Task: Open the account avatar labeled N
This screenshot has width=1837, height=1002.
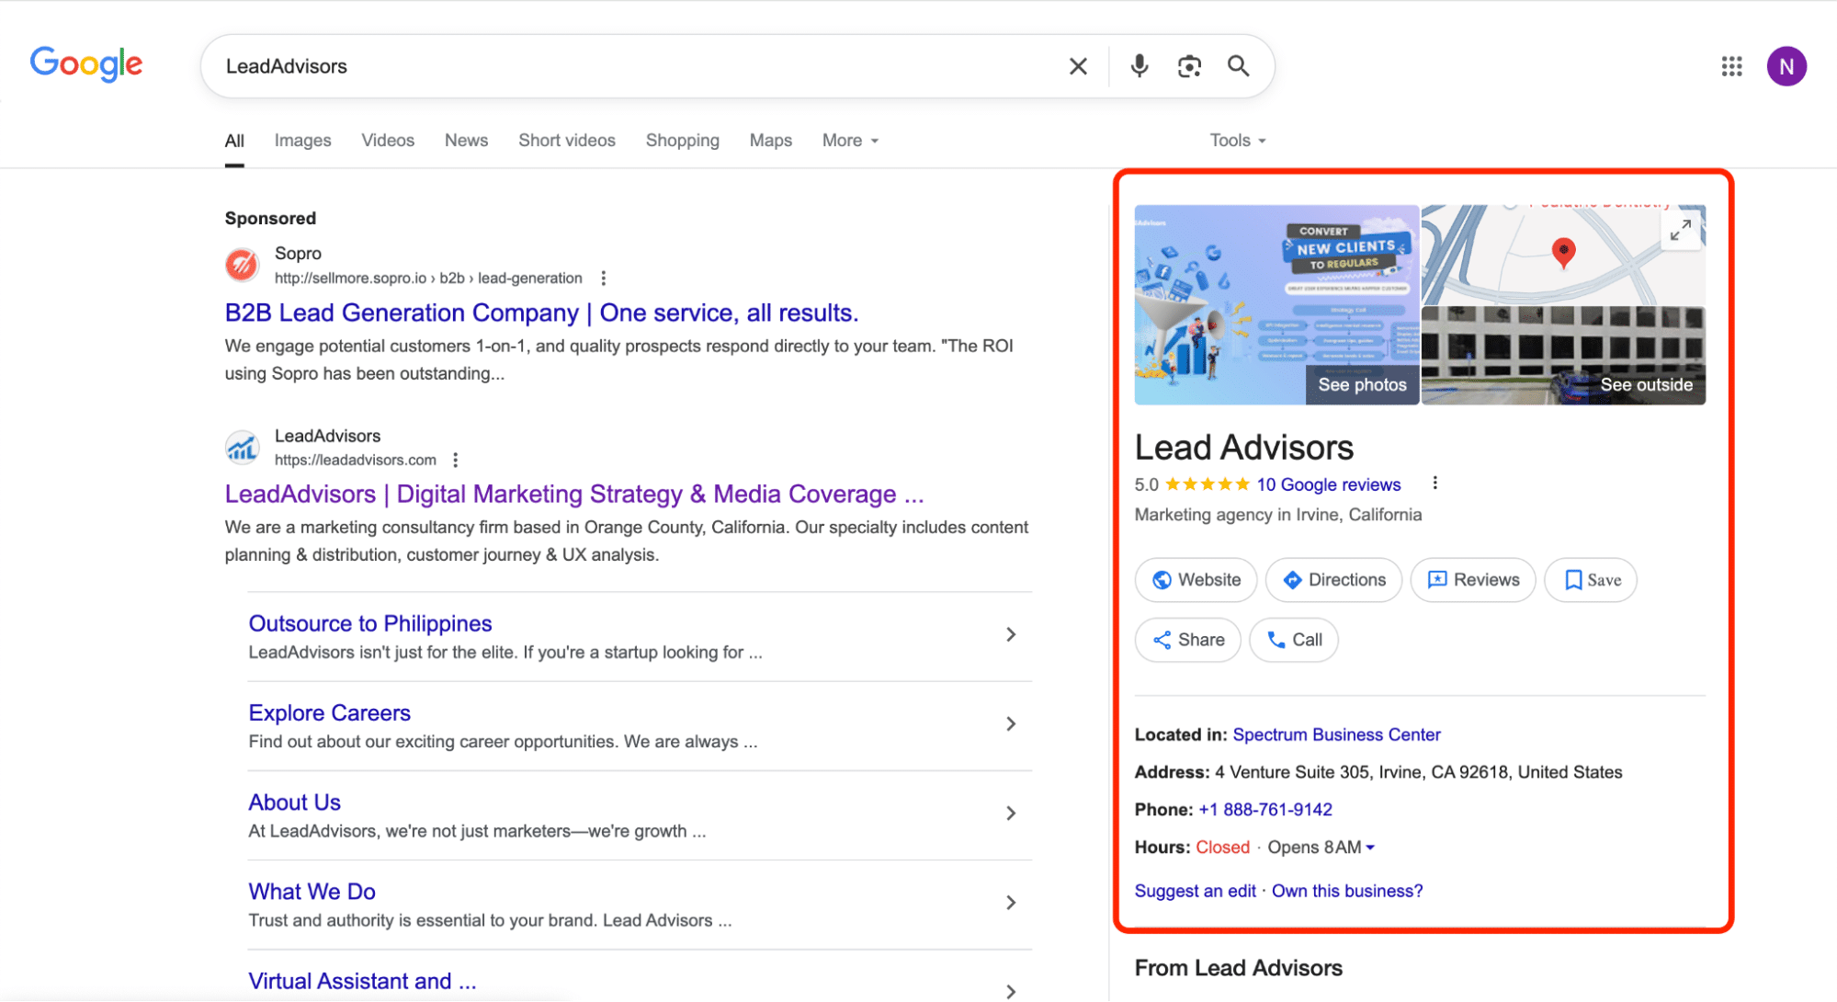Action: click(x=1786, y=66)
